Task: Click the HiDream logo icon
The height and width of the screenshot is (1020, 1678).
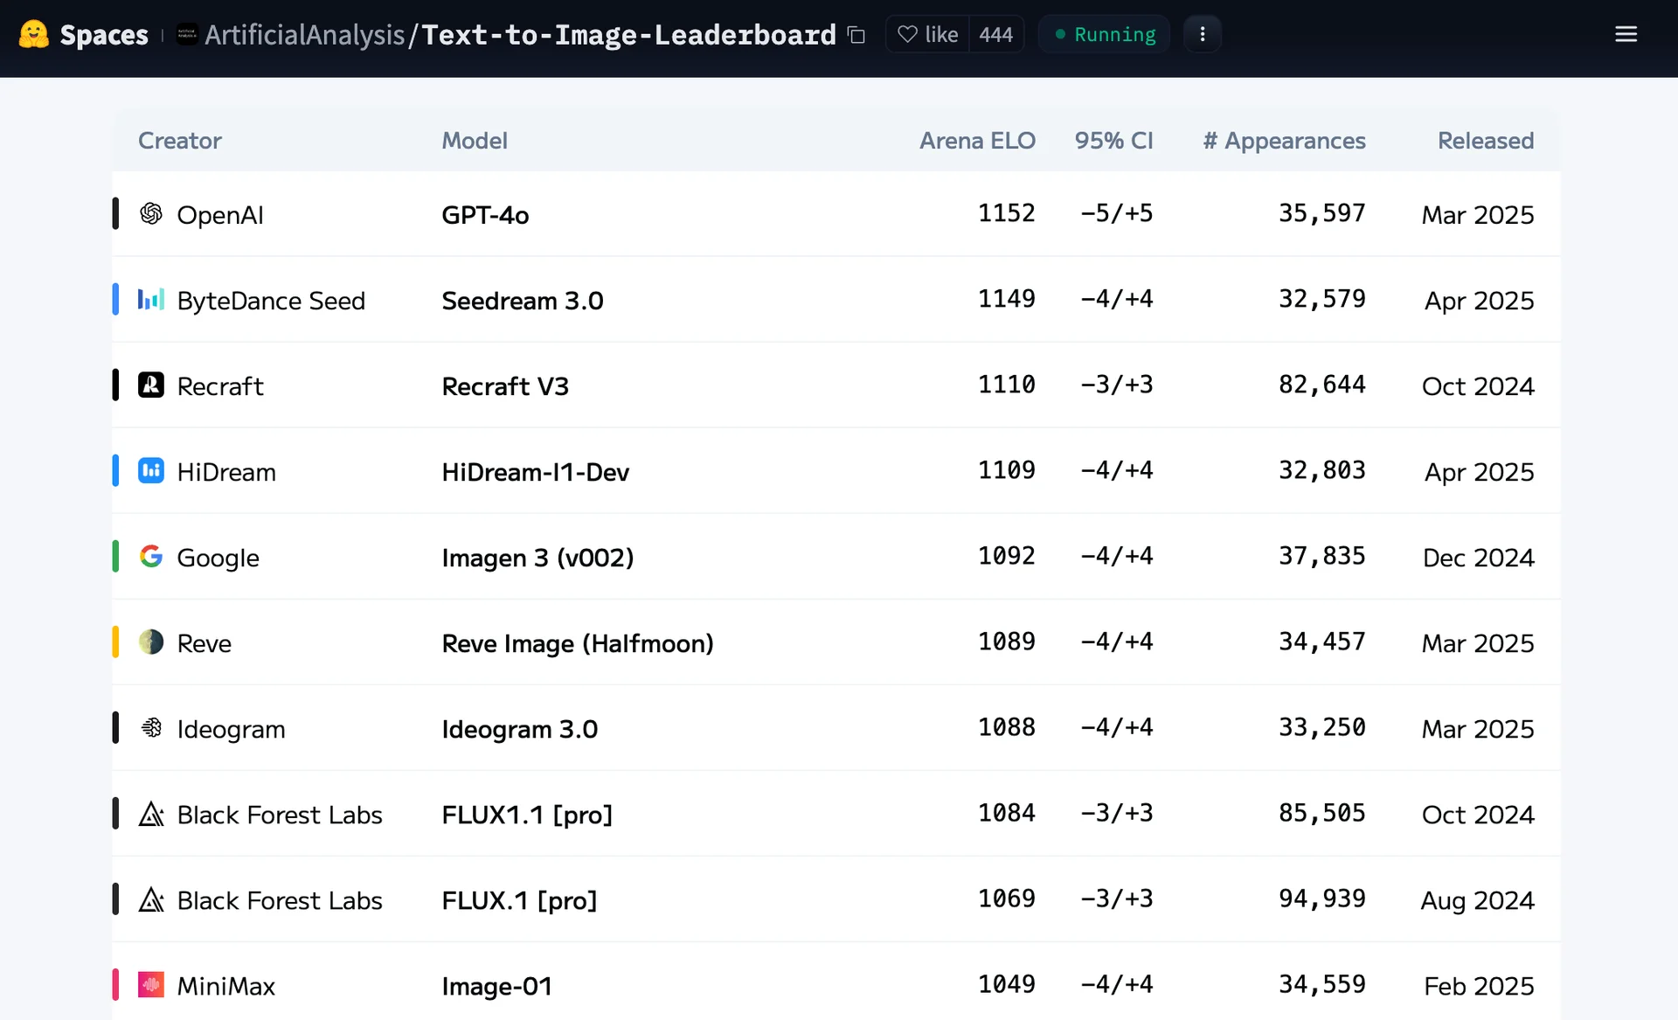Action: tap(151, 470)
